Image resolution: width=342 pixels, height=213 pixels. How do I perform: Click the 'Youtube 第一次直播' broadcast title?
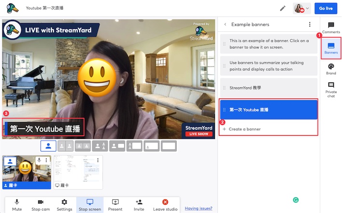(x=44, y=8)
